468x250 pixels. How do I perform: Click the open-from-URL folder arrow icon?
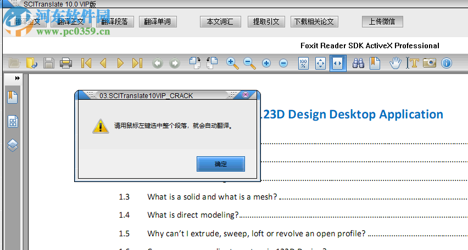click(32, 63)
